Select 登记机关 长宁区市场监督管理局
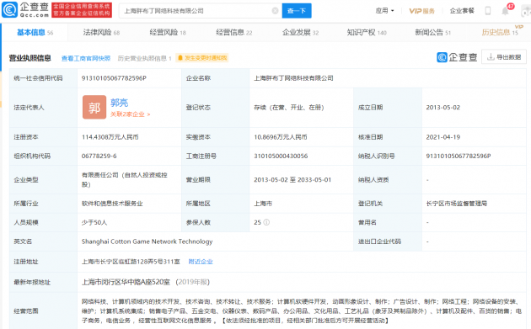Image resolution: width=531 pixels, height=329 pixels. pyautogui.click(x=457, y=204)
